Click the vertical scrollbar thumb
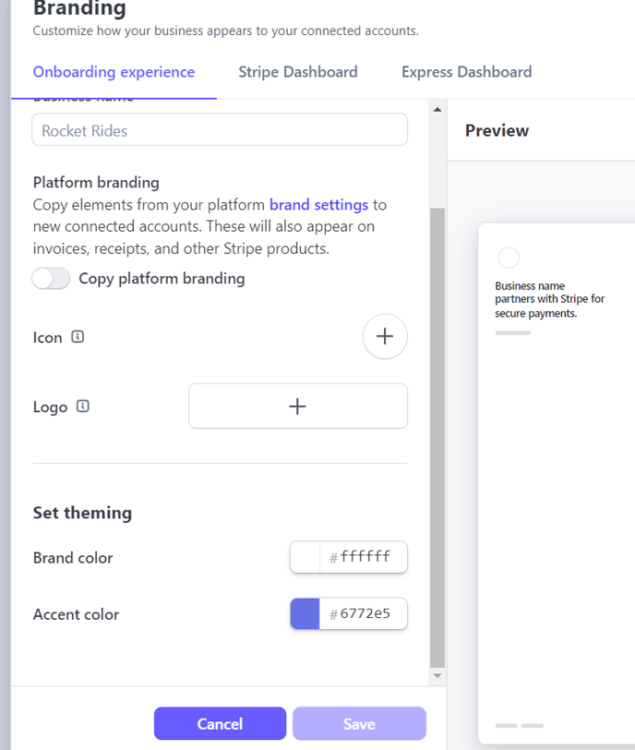 coord(437,434)
